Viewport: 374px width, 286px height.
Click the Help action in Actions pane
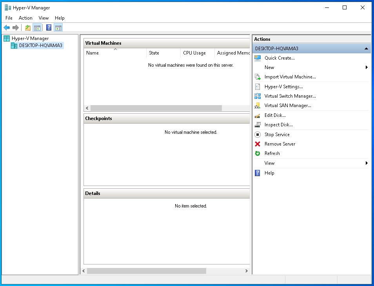[269, 173]
